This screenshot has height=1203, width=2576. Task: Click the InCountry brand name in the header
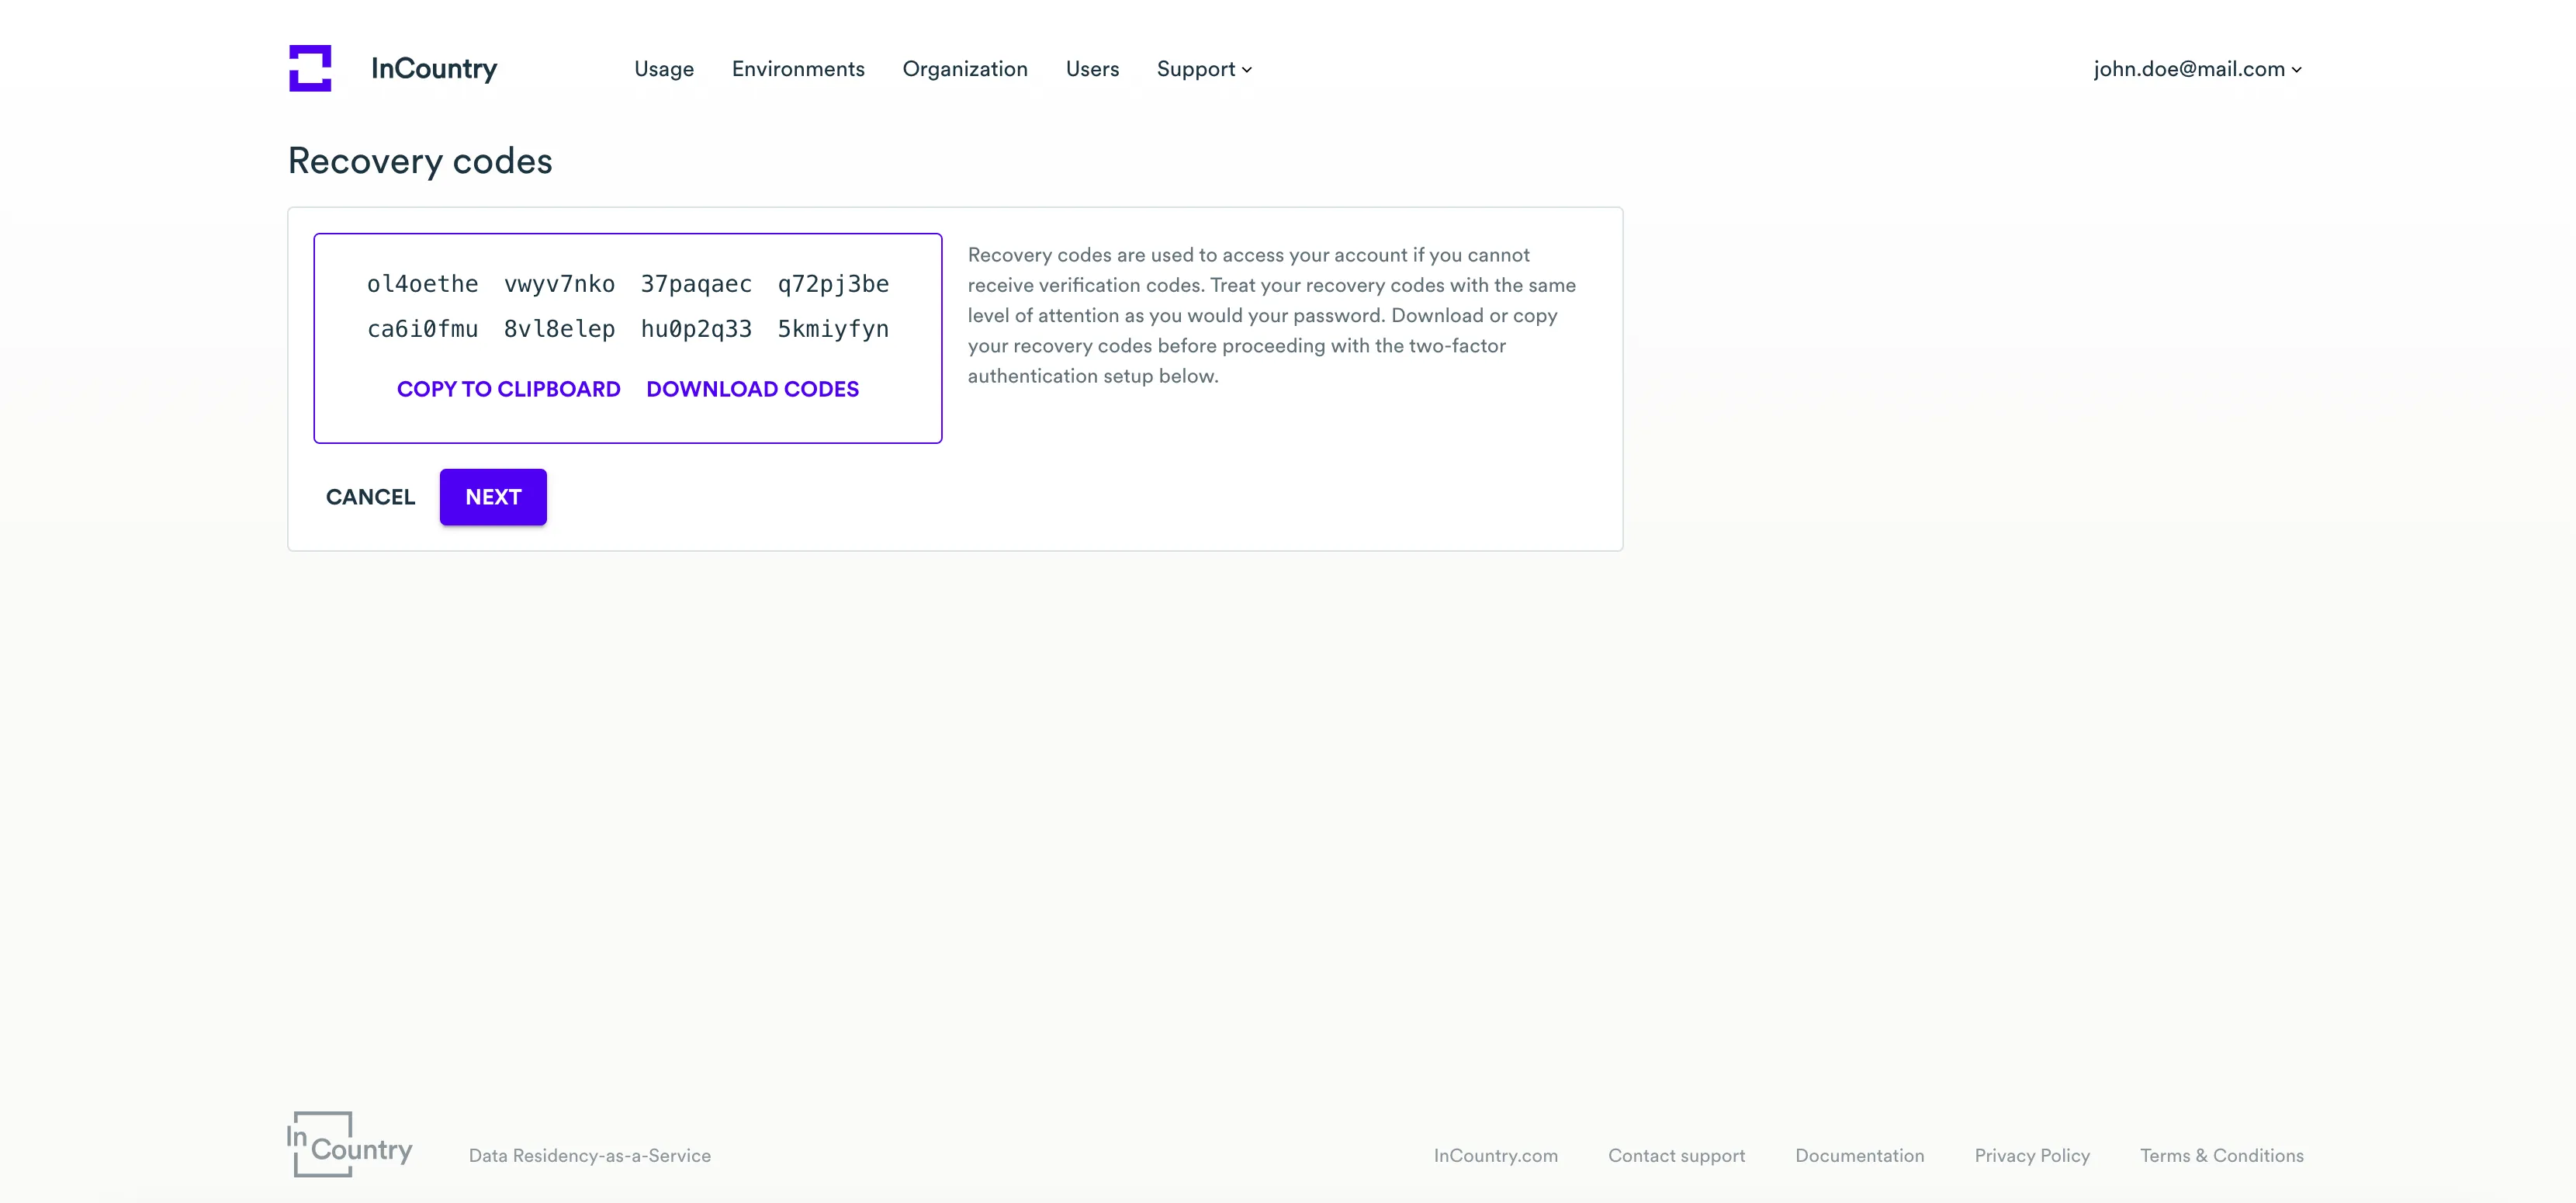coord(433,68)
